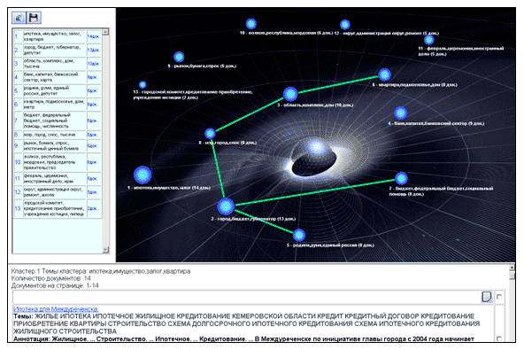The image size is (524, 350).
Task: Select row 'волков, республика, мордовия, председатель правительство'
Action: [58, 162]
